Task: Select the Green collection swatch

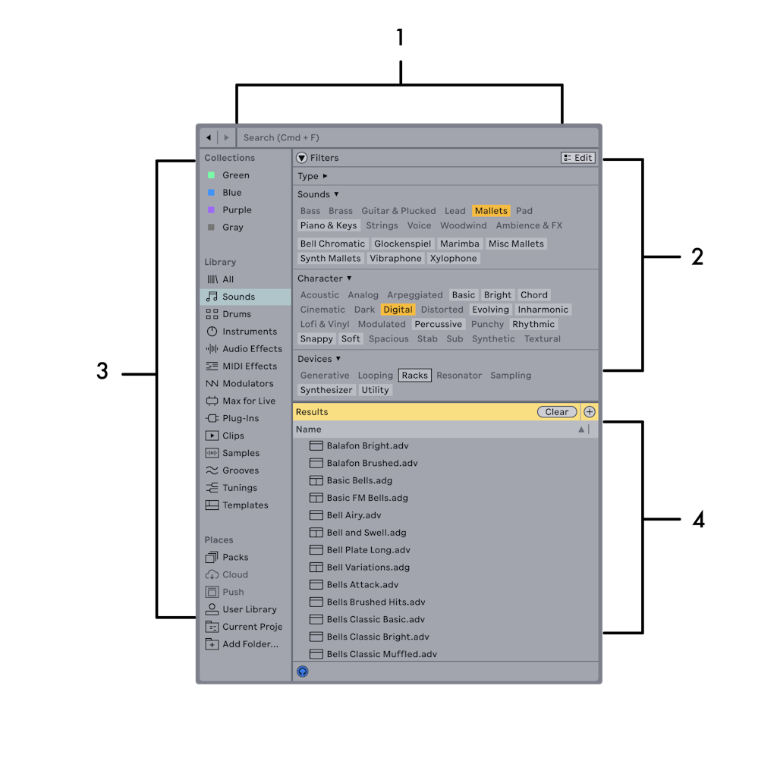Action: [235, 175]
